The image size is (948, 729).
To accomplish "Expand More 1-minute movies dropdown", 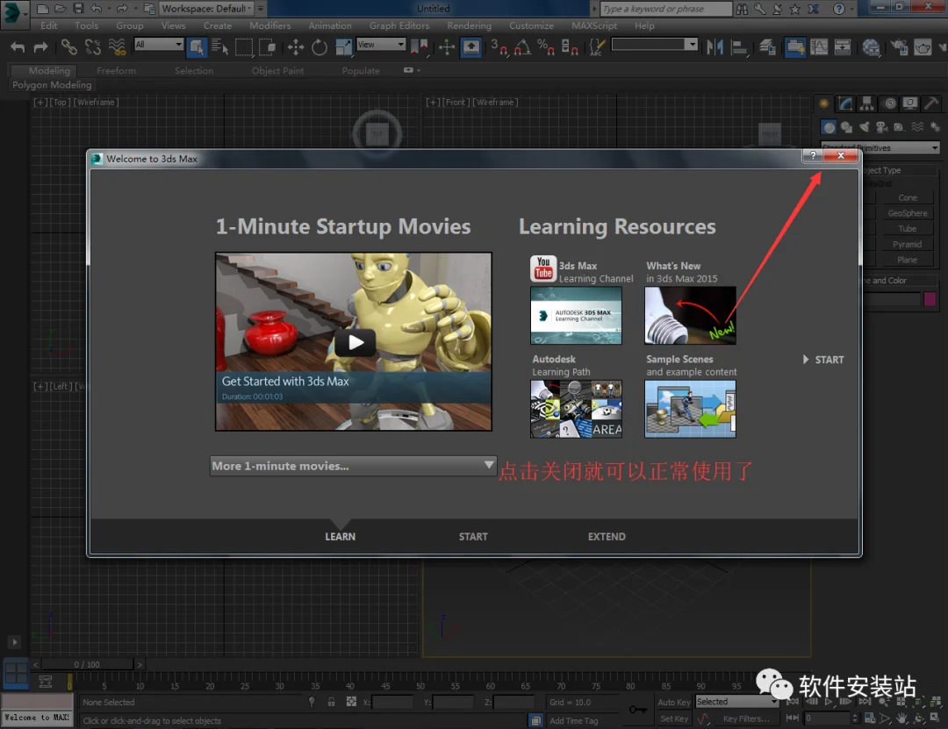I will 353,466.
